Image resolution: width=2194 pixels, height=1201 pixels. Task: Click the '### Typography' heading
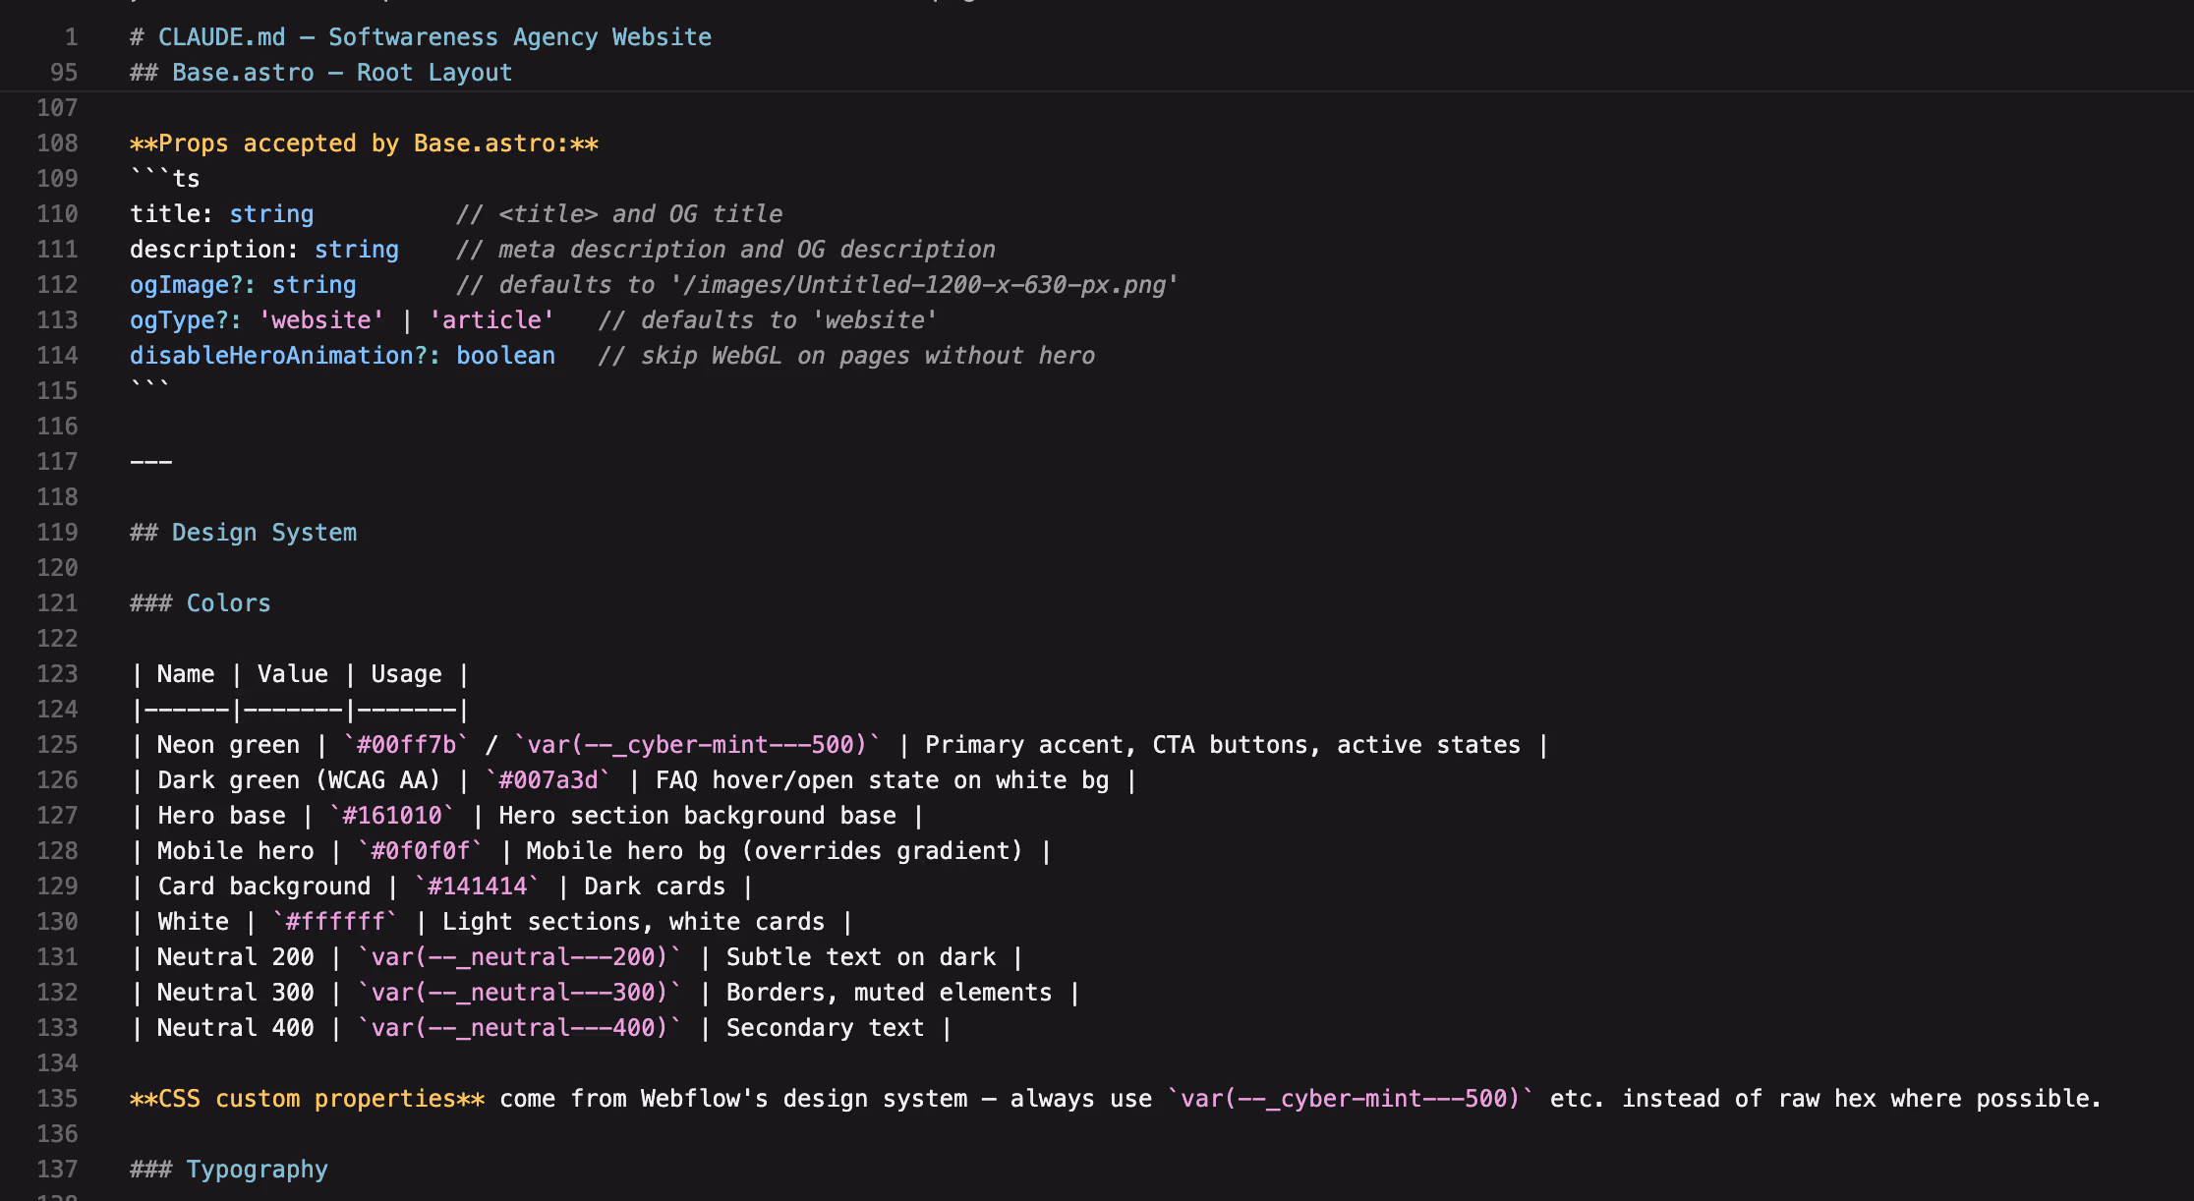[229, 1170]
